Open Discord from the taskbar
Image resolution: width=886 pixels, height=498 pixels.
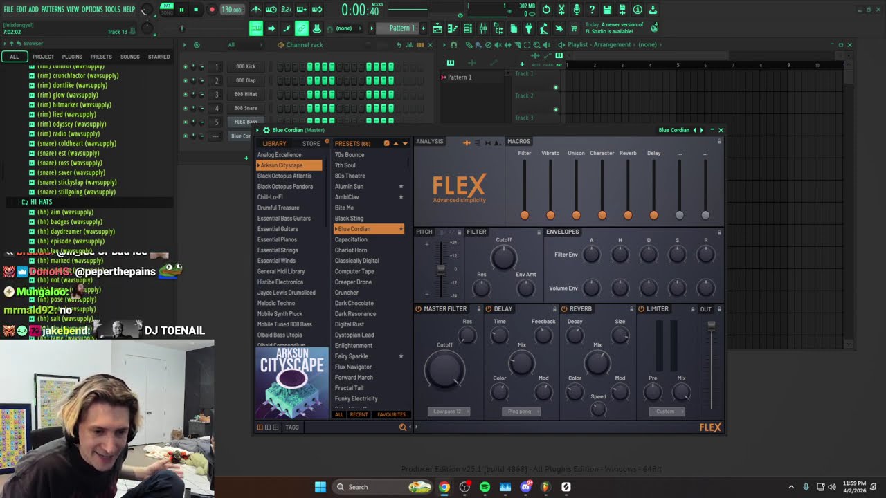[x=525, y=487]
